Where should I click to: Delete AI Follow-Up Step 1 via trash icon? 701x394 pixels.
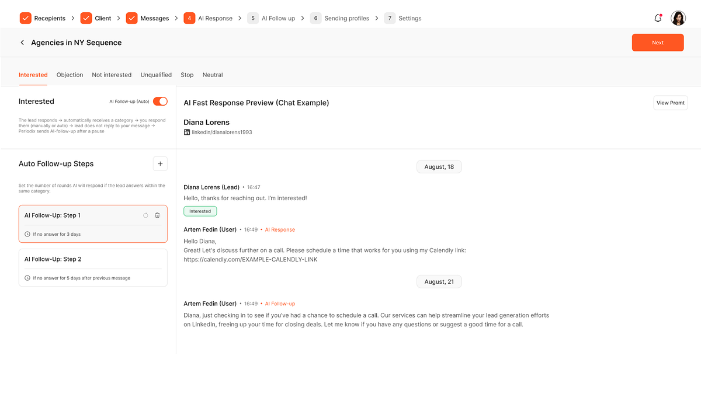(x=157, y=215)
